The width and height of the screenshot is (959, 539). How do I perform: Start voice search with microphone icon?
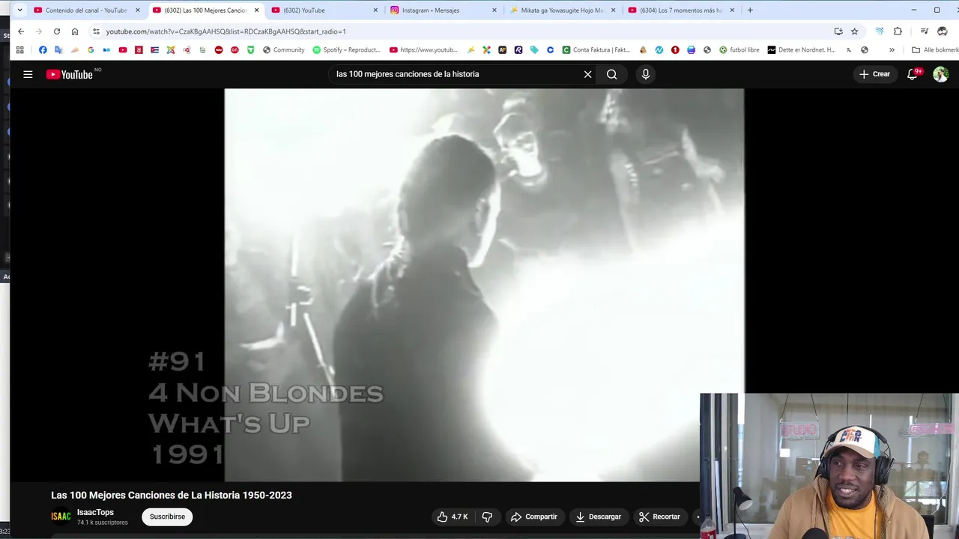(x=646, y=74)
